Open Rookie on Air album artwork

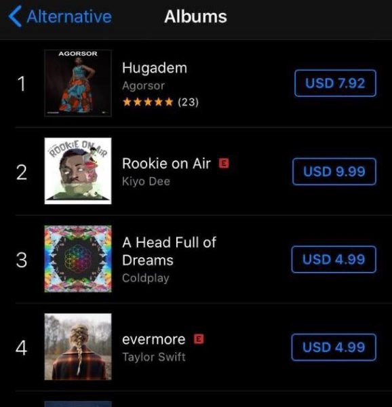[78, 171]
